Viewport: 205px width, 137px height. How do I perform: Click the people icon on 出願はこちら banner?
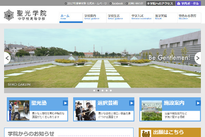pos(146,134)
